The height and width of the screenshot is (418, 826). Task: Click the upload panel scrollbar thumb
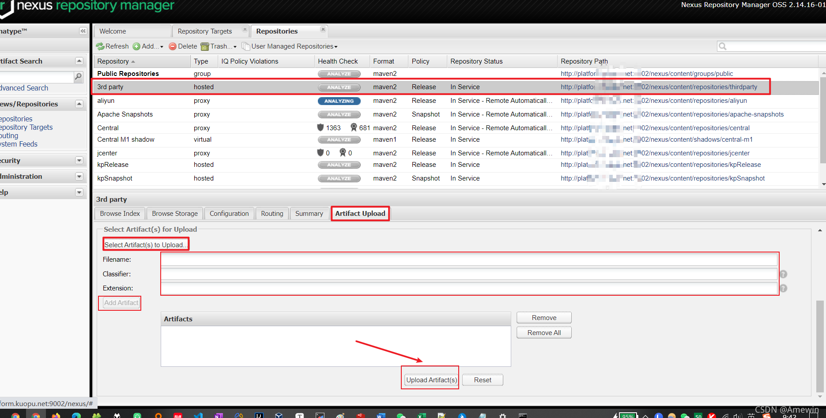coord(820,346)
